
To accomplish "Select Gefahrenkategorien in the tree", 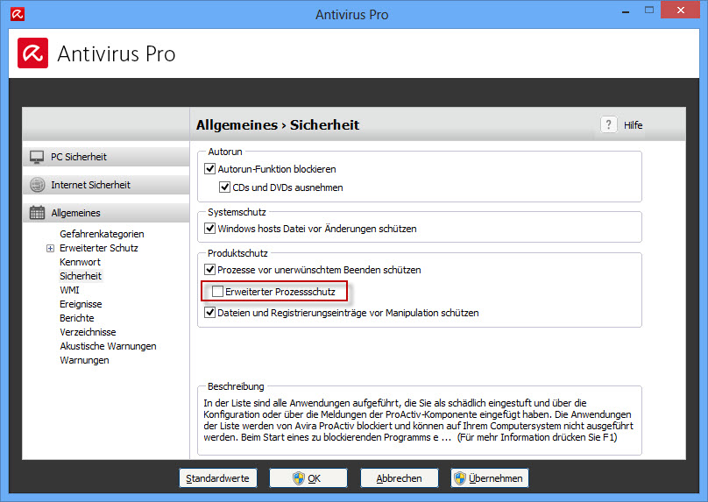I will [102, 234].
